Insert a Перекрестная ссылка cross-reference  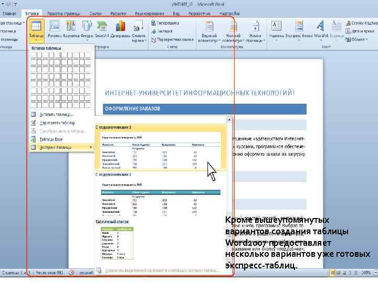(x=172, y=39)
